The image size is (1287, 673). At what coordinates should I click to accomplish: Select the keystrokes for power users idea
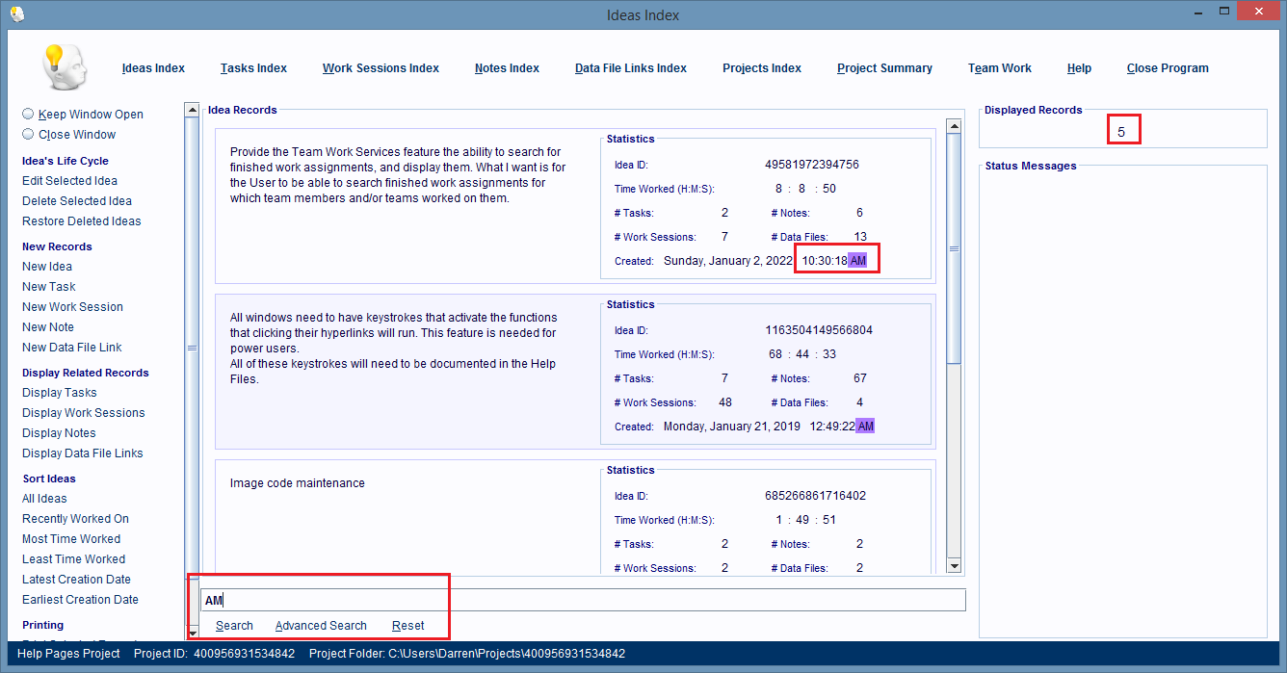[393, 348]
